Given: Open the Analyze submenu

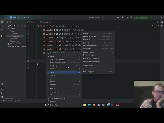Looking at the screenshot, I should 64,75.
